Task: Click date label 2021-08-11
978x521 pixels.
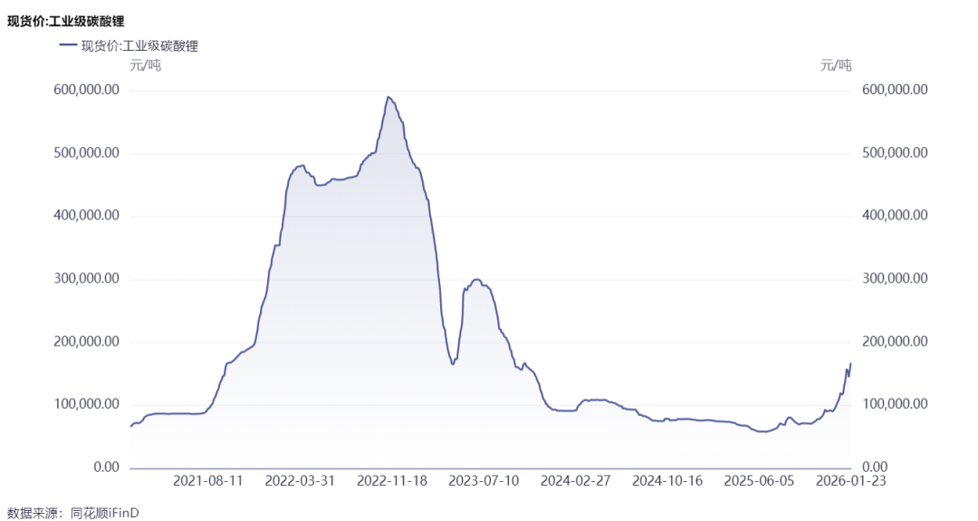Action: pos(207,481)
